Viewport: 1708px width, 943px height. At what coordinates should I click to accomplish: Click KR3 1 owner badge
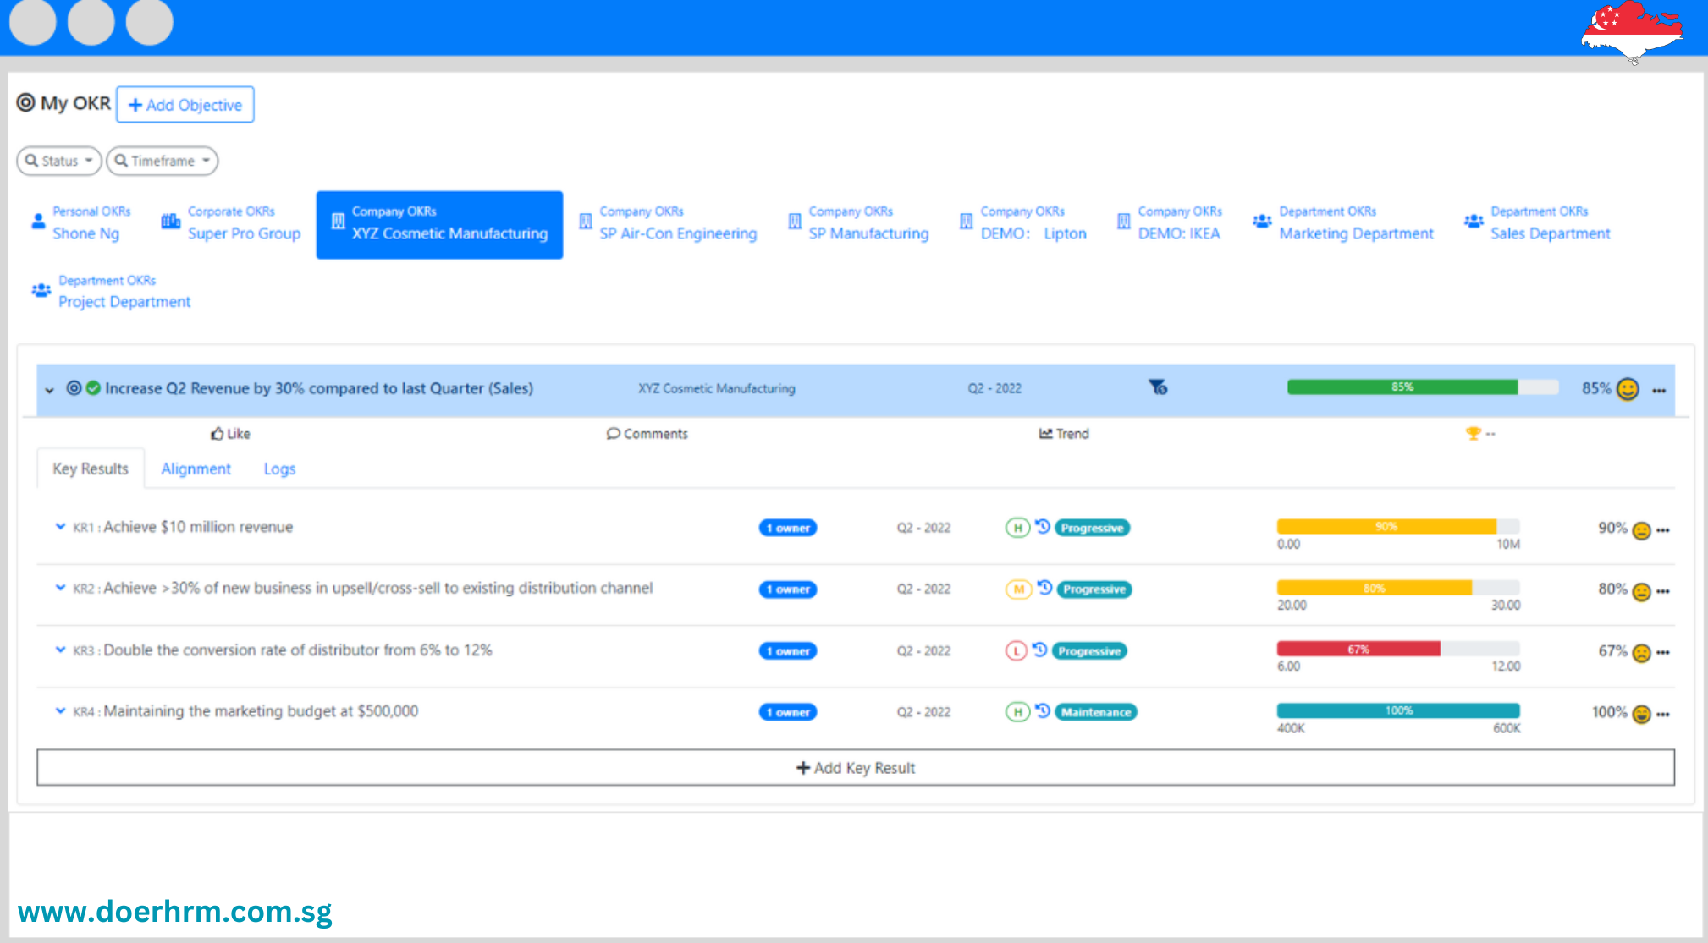(788, 651)
